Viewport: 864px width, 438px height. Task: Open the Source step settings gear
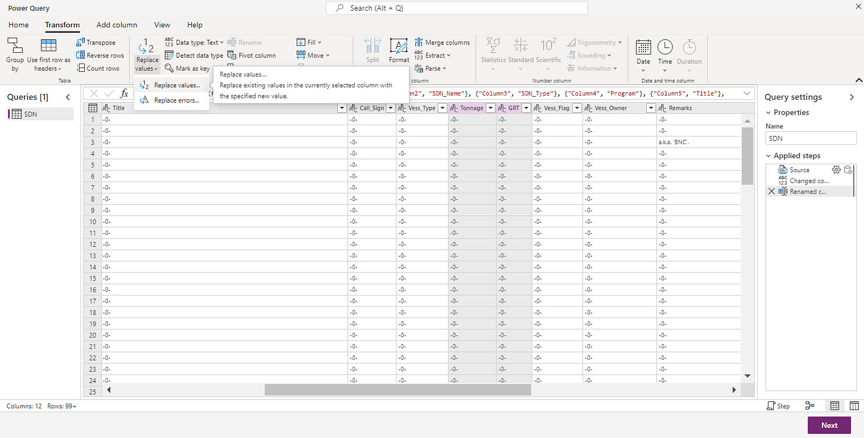click(837, 170)
